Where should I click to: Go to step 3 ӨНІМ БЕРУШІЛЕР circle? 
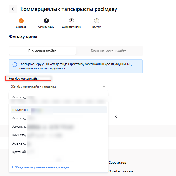(x=72, y=21)
